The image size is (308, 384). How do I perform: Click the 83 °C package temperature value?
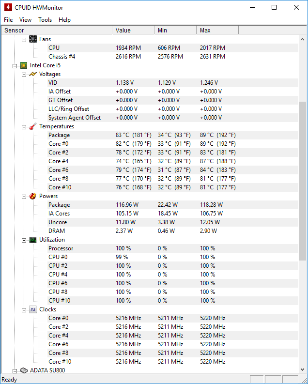(134, 135)
